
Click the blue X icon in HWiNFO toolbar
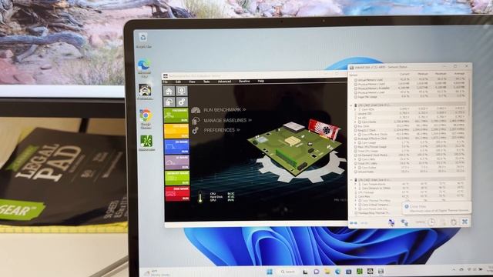pyautogui.click(x=464, y=222)
